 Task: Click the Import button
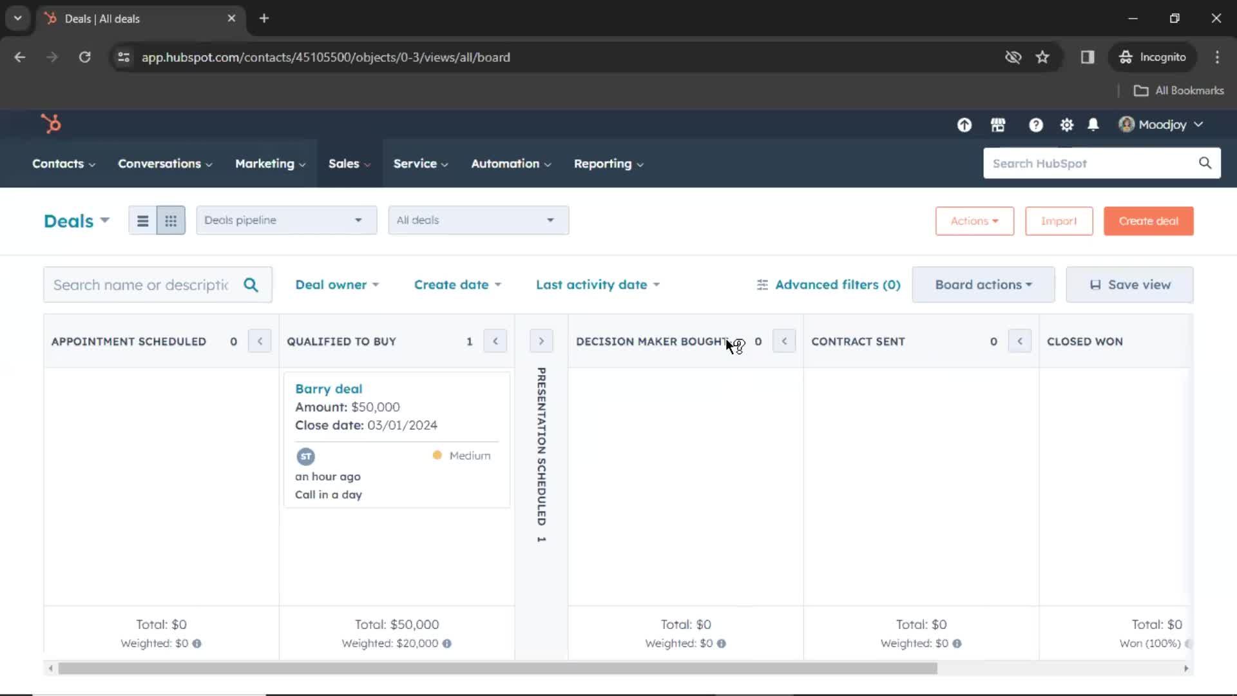coord(1059,220)
